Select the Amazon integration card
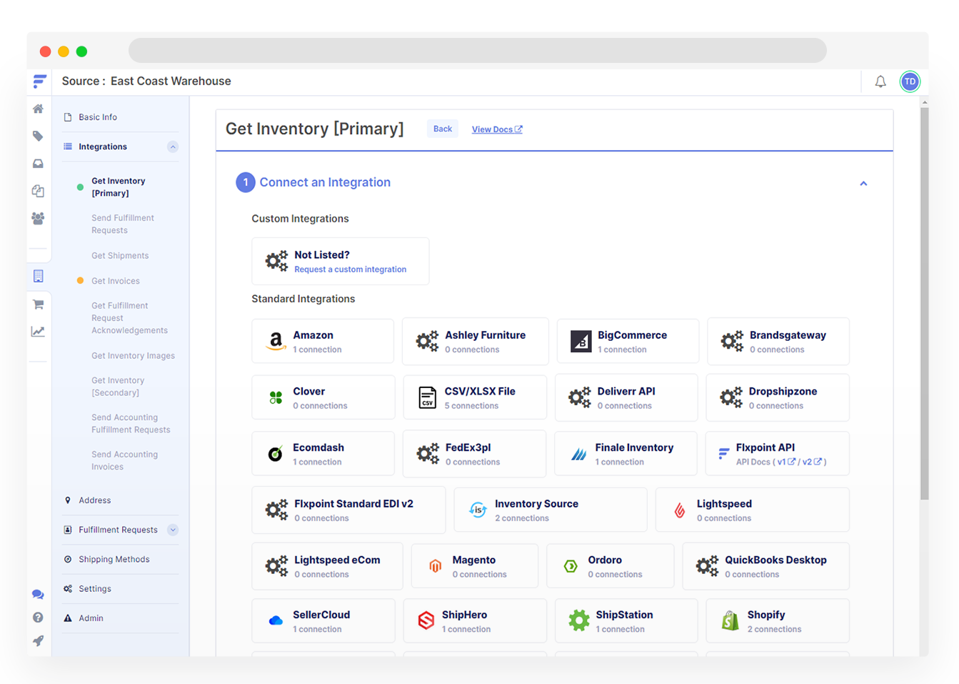This screenshot has width=959, height=684. click(323, 342)
